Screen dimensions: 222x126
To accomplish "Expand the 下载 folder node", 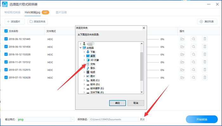I will (x=84, y=52).
